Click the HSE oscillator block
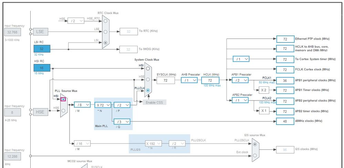 coord(40,112)
